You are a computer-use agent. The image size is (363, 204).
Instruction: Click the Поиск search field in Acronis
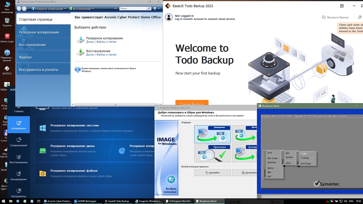tap(133, 9)
